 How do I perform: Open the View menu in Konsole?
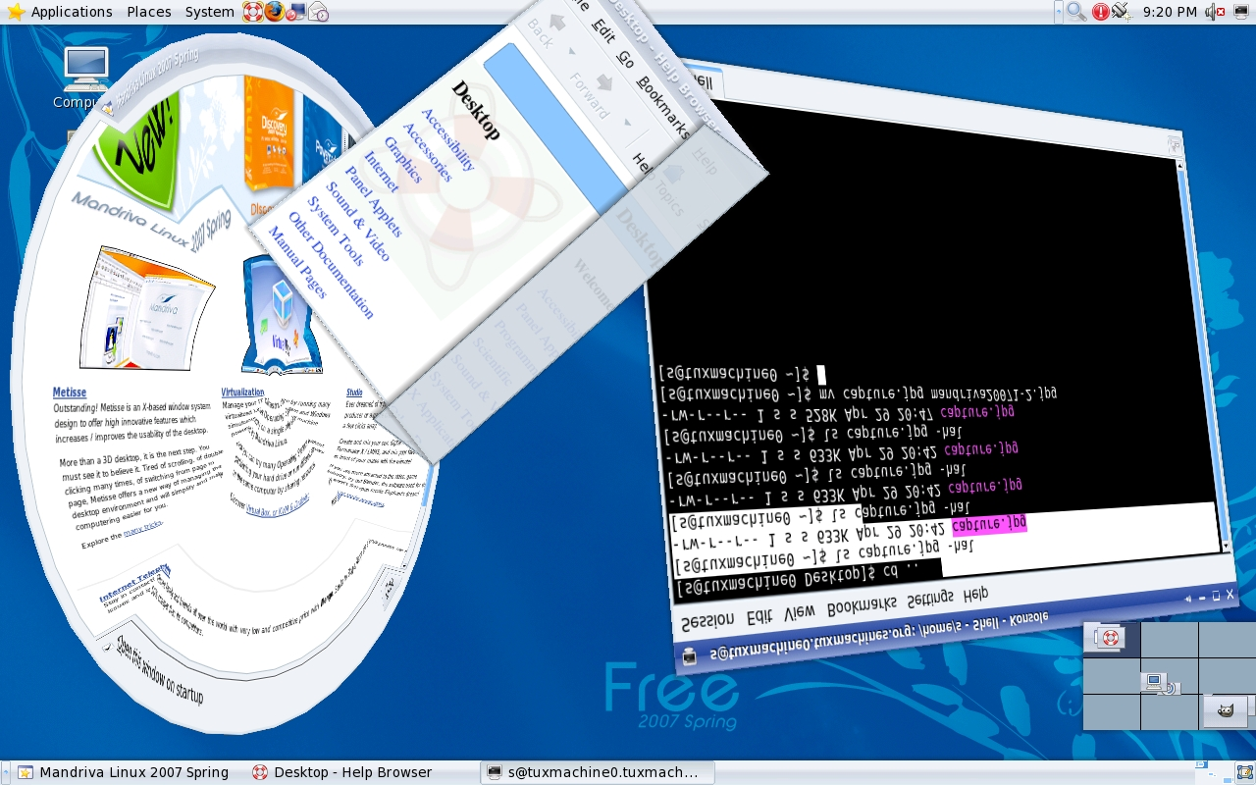click(799, 611)
